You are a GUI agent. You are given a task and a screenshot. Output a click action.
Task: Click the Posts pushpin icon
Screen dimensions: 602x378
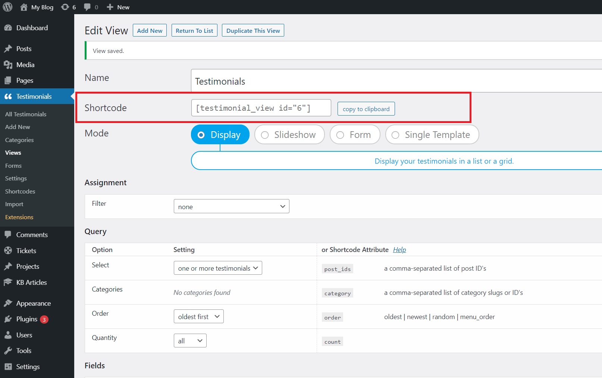[x=8, y=49]
